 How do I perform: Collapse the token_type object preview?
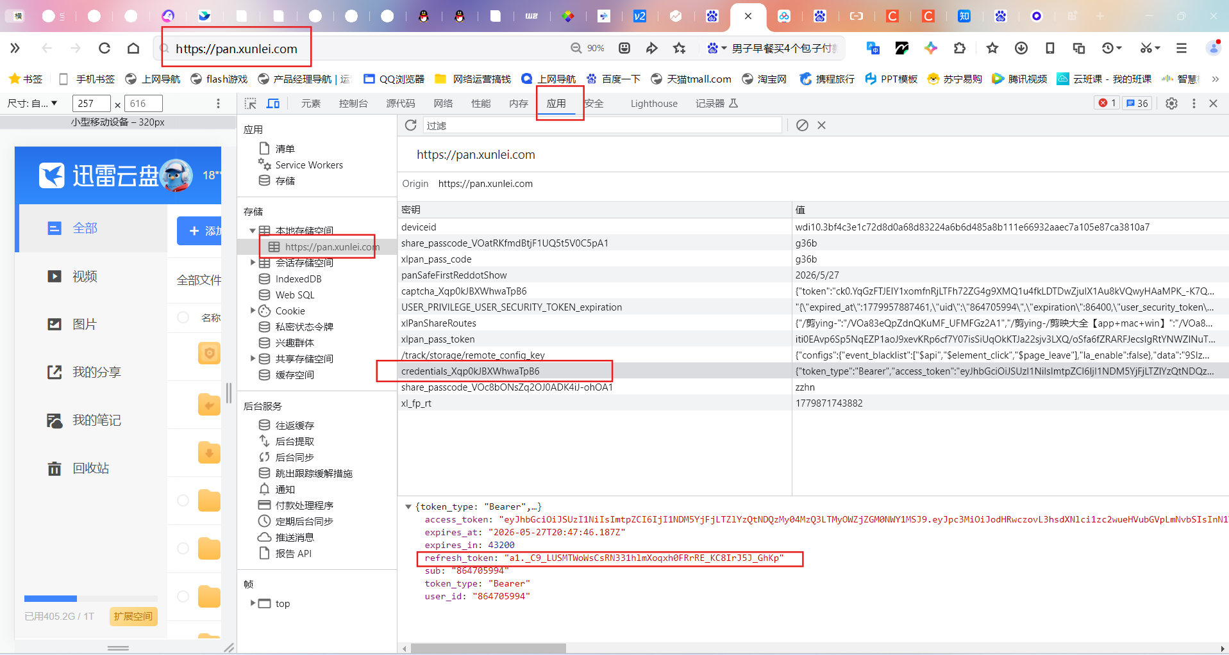click(408, 506)
